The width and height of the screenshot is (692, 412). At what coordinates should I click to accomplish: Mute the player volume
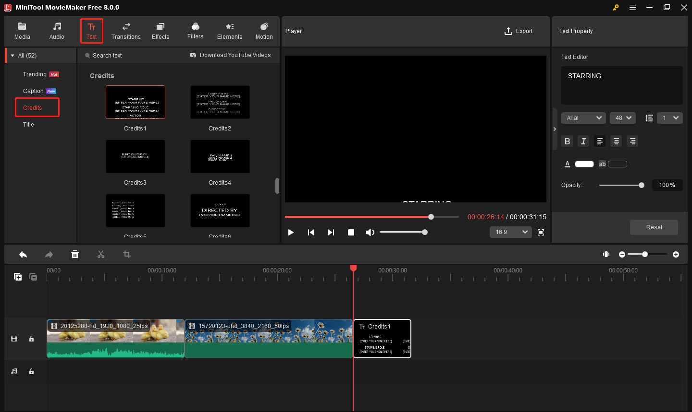click(370, 233)
